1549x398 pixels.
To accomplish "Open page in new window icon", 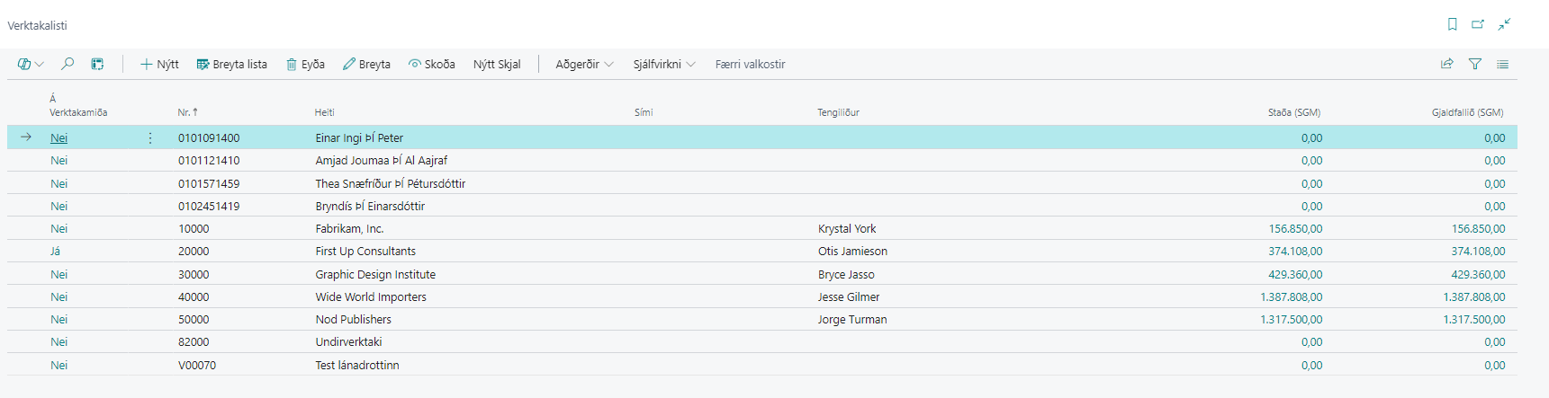I will click(1477, 24).
